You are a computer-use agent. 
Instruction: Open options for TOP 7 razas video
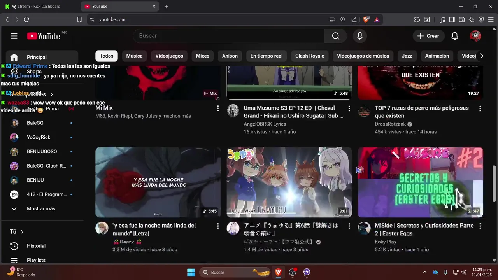pos(480,108)
